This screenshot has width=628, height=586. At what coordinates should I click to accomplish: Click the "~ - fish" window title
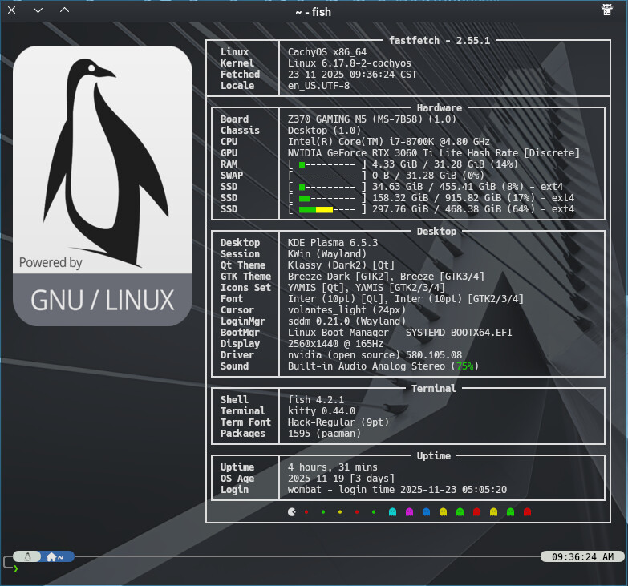[x=313, y=11]
